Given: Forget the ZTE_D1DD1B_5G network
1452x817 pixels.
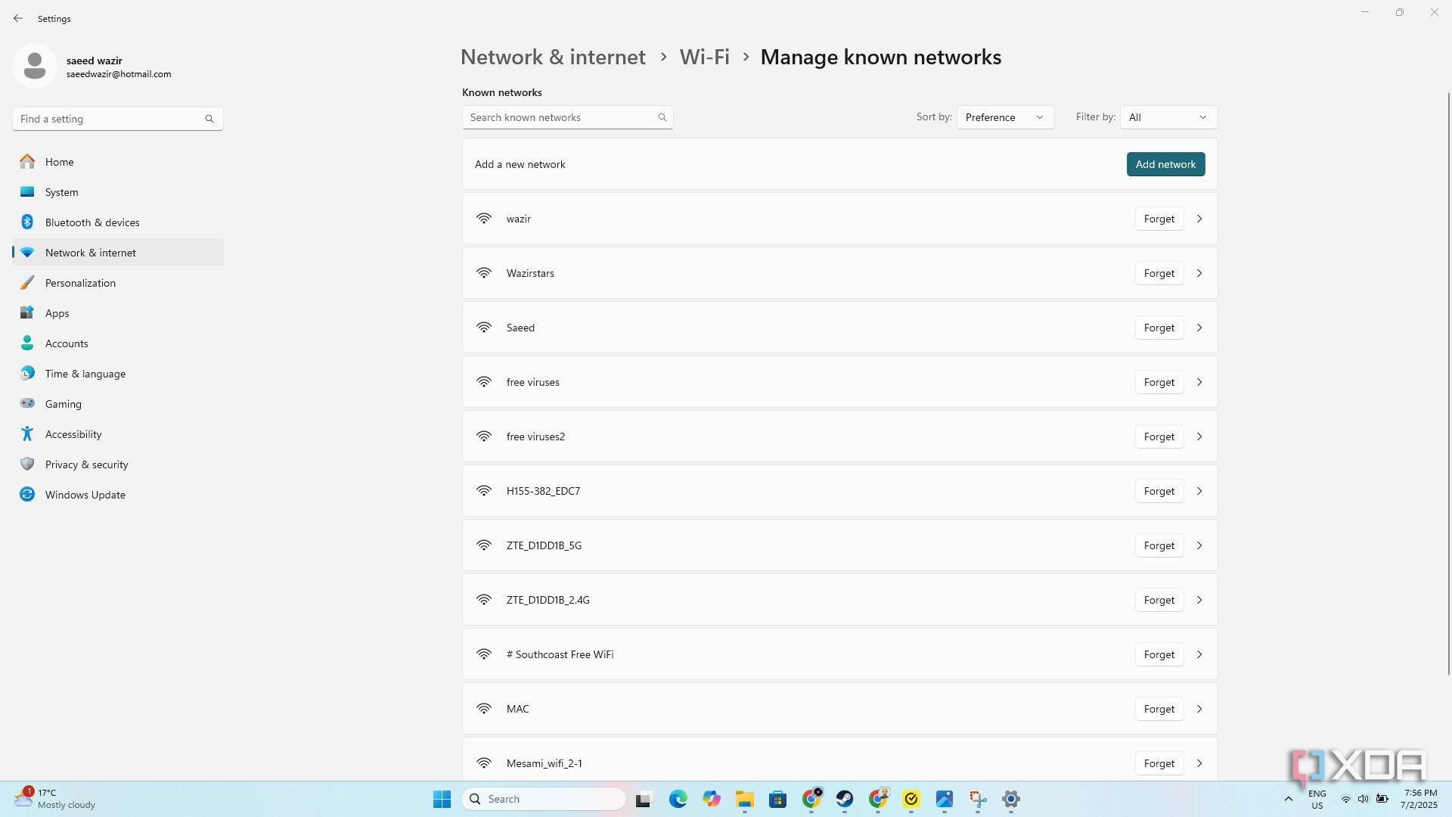Looking at the screenshot, I should (1159, 545).
